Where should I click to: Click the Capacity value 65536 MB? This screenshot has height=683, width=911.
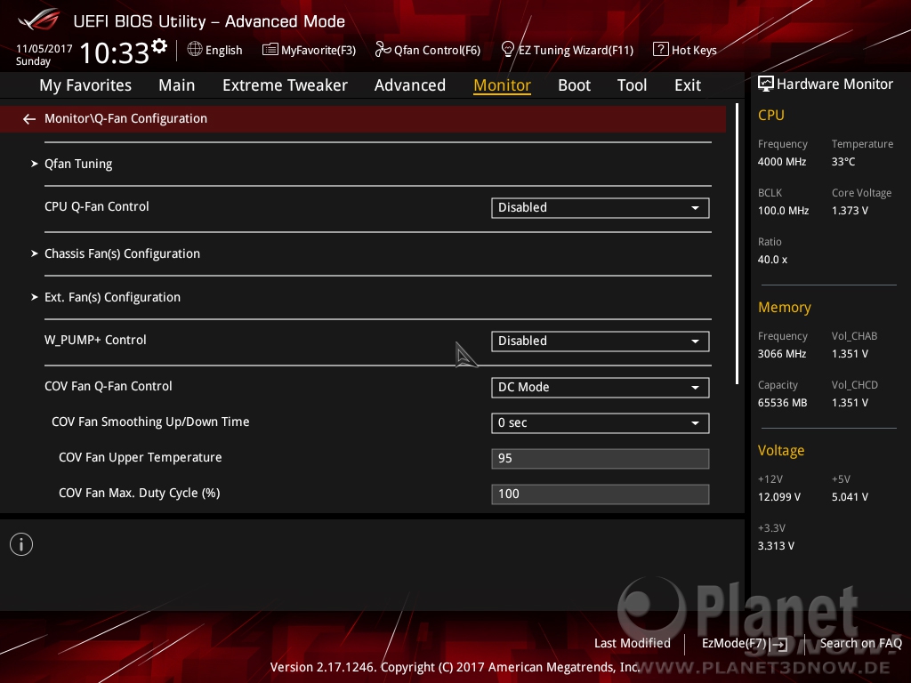tap(783, 403)
